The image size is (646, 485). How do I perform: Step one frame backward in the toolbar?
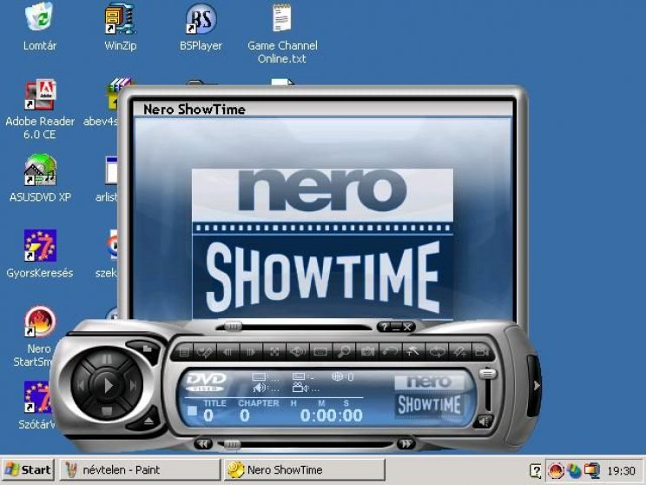pyautogui.click(x=227, y=352)
